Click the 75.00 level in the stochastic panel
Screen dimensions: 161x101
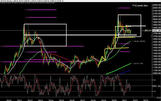tap(154, 92)
